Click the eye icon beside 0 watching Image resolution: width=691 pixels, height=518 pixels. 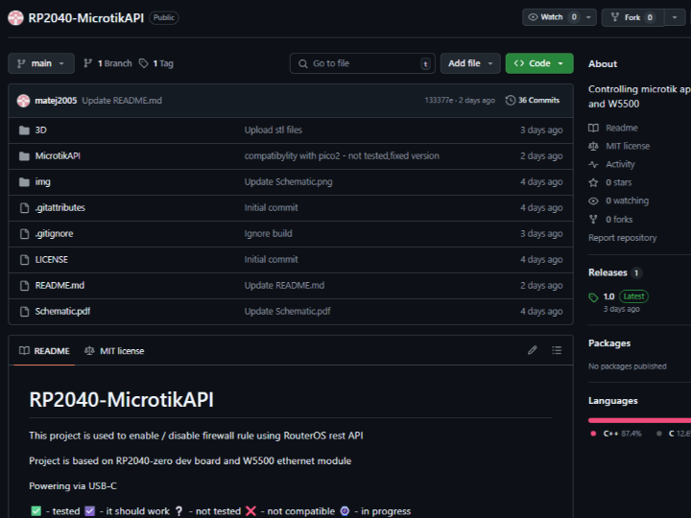coord(594,200)
